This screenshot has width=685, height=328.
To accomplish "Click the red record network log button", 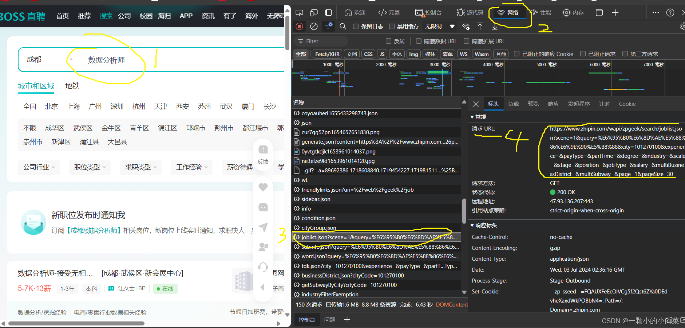I will pyautogui.click(x=299, y=26).
